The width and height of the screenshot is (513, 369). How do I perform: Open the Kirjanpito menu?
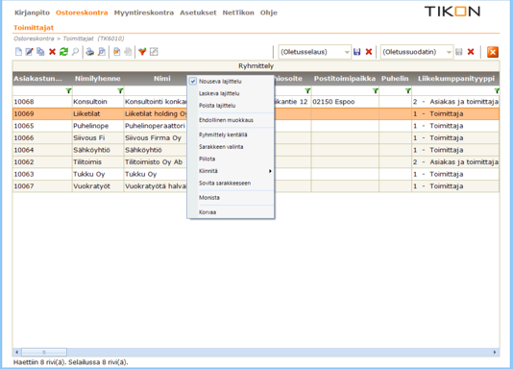pos(32,12)
